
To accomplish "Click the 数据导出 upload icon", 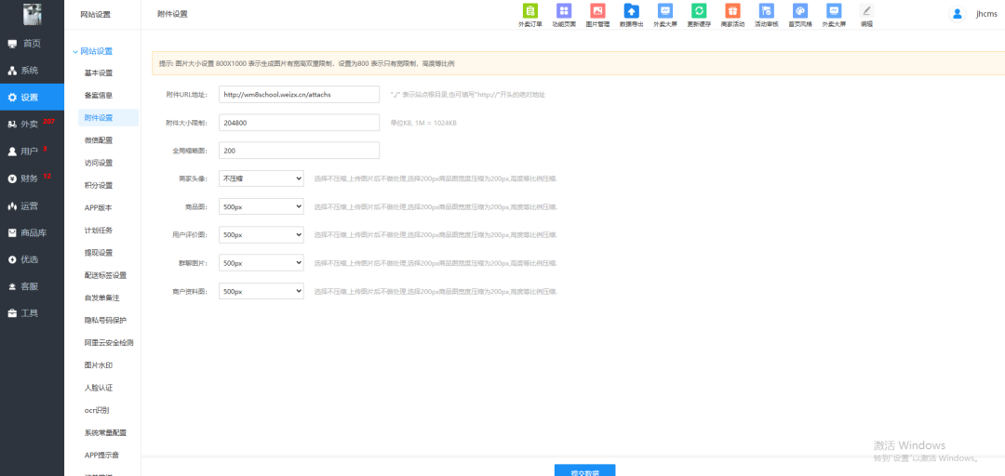I will tap(631, 12).
